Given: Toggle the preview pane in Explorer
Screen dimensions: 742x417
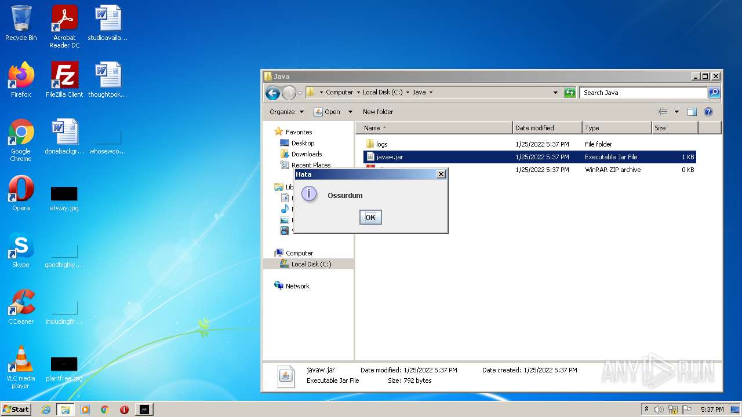Looking at the screenshot, I should click(692, 112).
